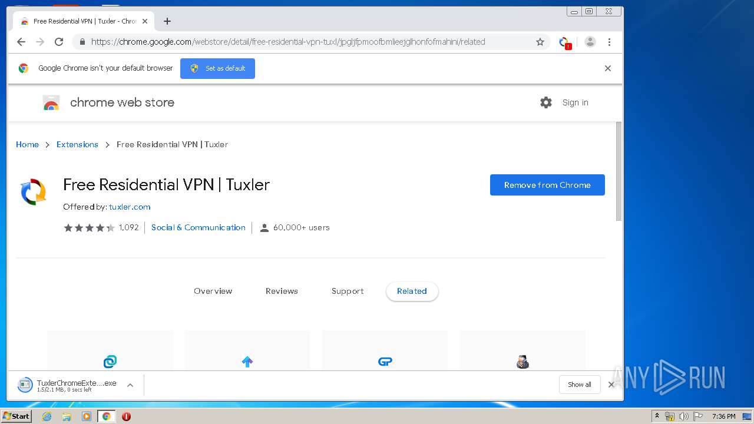Viewport: 754px width, 424px height.
Task: Open the volume tray icon
Action: click(x=683, y=416)
